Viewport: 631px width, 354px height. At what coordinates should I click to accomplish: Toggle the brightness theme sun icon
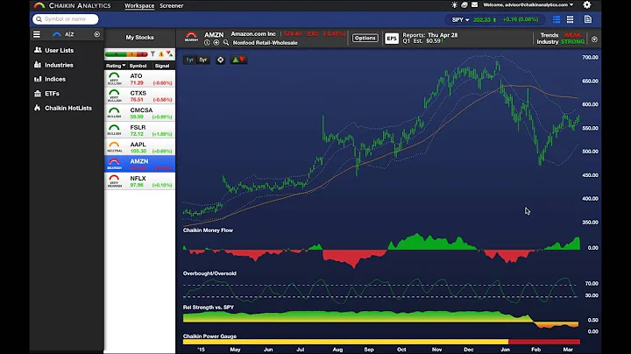(x=454, y=5)
